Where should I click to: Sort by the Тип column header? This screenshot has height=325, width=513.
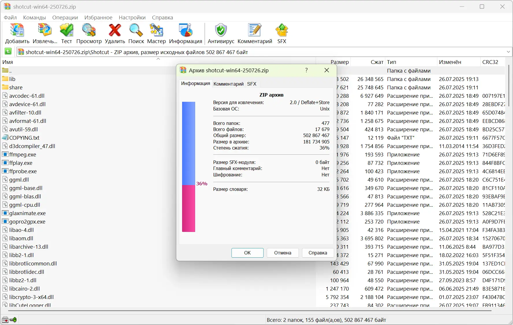tap(411, 62)
